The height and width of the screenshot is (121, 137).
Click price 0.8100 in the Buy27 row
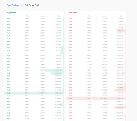pos(27,93)
